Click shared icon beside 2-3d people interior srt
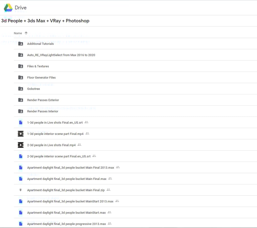Viewport: 257px width, 228px height. (x=94, y=156)
